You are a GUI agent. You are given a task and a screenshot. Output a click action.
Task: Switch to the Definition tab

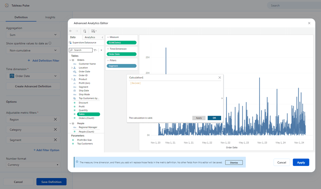21,17
